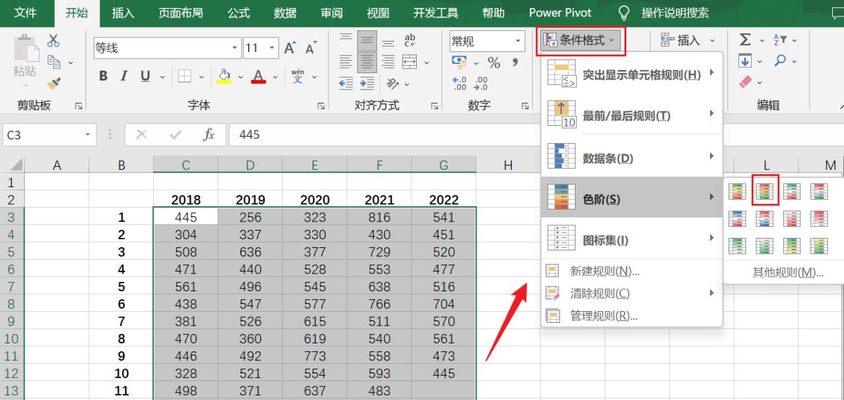Viewport: 844px width, 400px height.
Task: Select the Format Painter brush icon
Action: point(53,84)
